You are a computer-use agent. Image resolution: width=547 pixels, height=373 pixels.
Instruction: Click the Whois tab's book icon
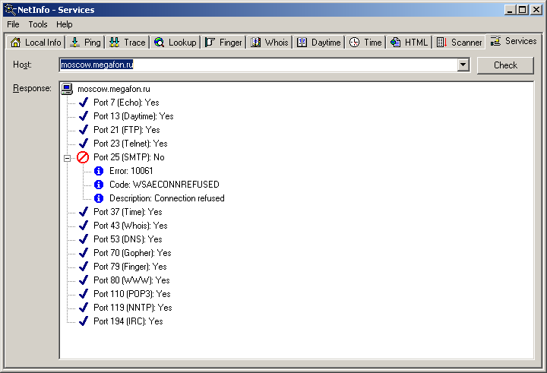pyautogui.click(x=256, y=43)
